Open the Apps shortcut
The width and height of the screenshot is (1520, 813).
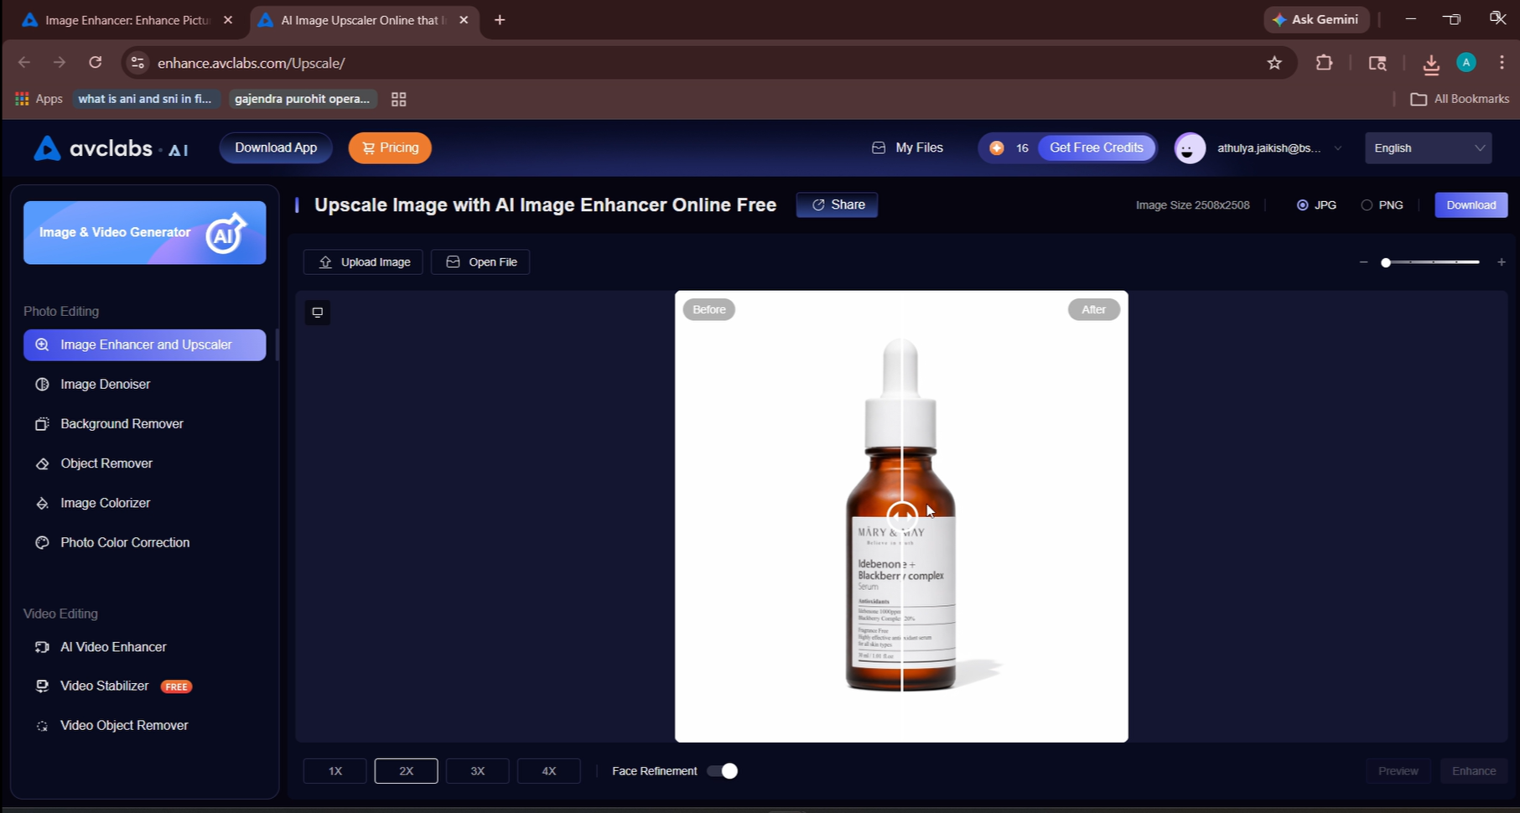pyautogui.click(x=39, y=99)
